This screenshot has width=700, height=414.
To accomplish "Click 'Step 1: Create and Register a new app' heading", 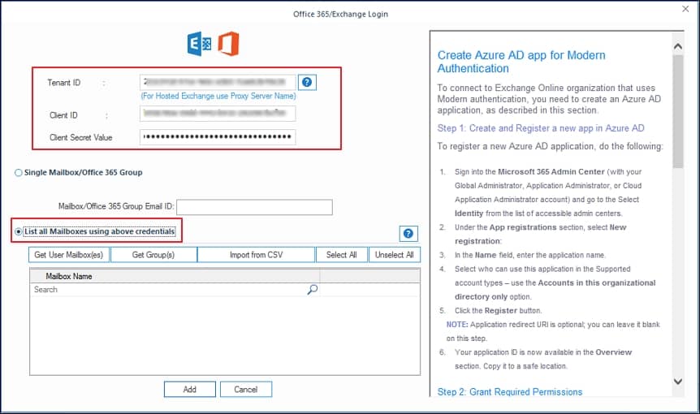I will click(x=541, y=128).
